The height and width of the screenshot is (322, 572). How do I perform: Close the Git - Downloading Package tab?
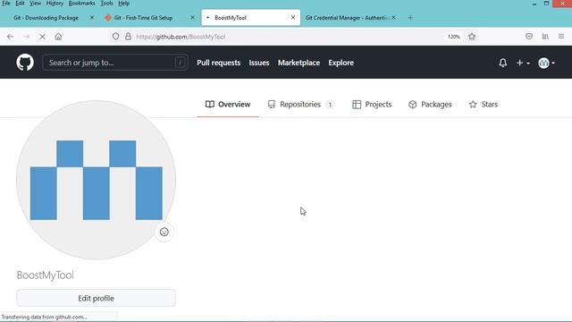[92, 18]
